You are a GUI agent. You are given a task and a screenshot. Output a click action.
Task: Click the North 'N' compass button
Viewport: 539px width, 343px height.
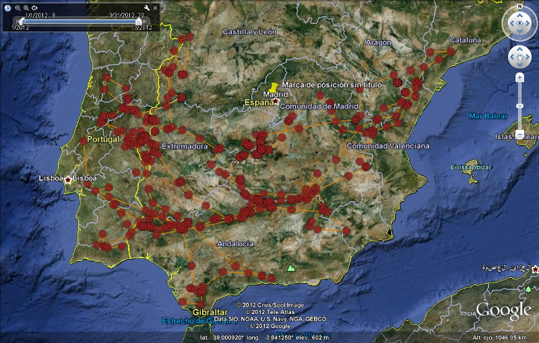(x=519, y=7)
